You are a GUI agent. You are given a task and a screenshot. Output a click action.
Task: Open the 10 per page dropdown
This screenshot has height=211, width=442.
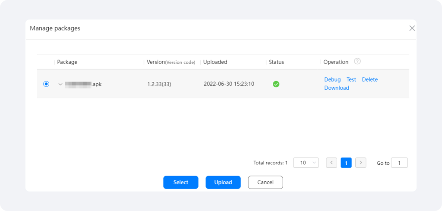[x=306, y=163]
